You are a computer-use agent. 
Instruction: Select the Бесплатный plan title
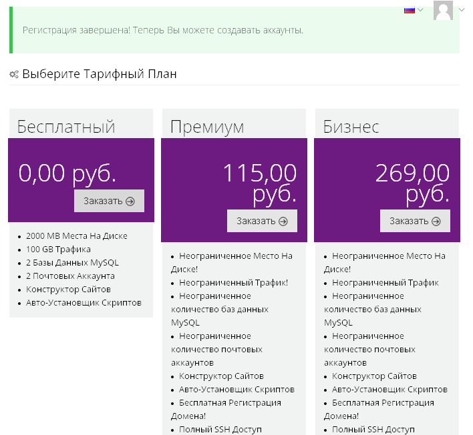tap(66, 127)
